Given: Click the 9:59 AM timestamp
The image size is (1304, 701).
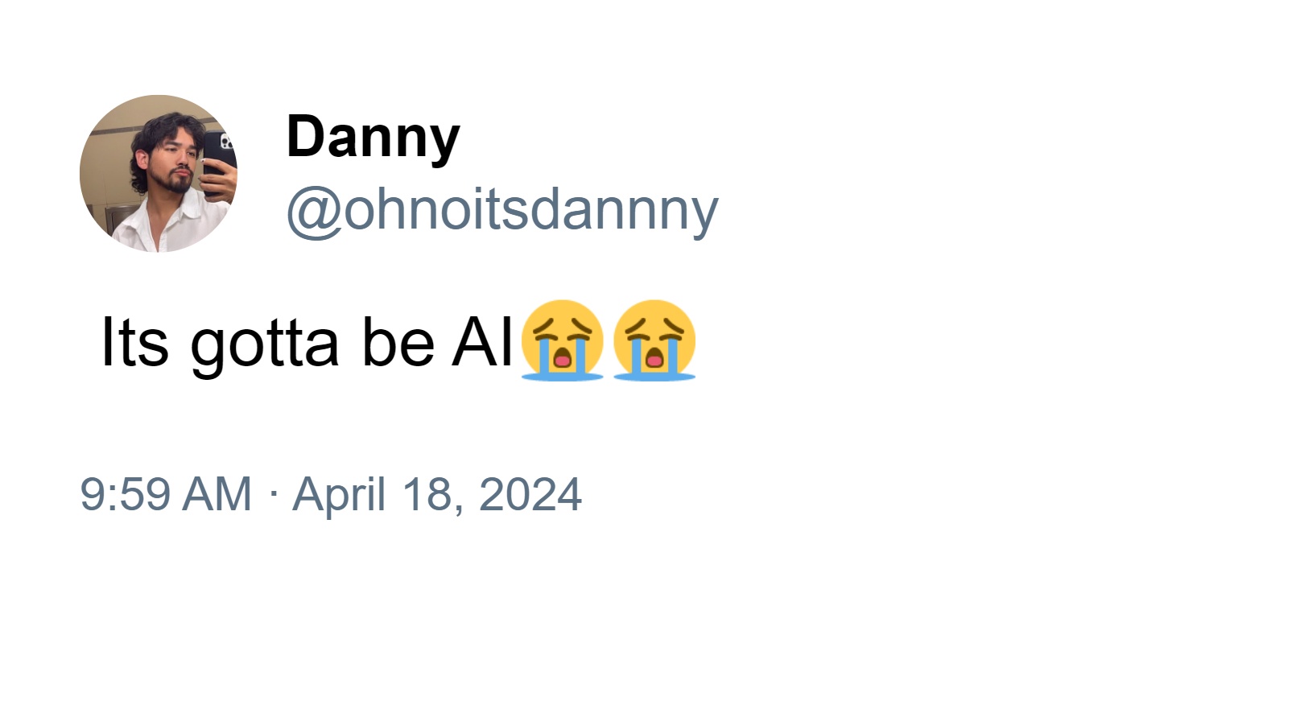Looking at the screenshot, I should coord(165,494).
